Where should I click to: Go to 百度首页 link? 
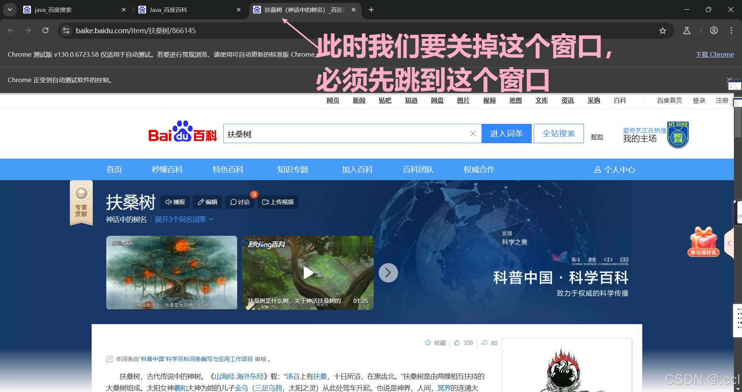click(x=669, y=100)
